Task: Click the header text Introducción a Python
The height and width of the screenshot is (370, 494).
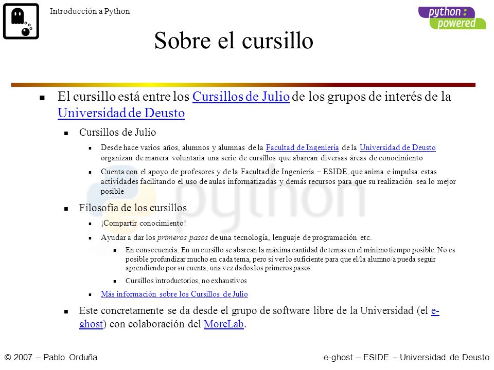Action: pyautogui.click(x=90, y=11)
